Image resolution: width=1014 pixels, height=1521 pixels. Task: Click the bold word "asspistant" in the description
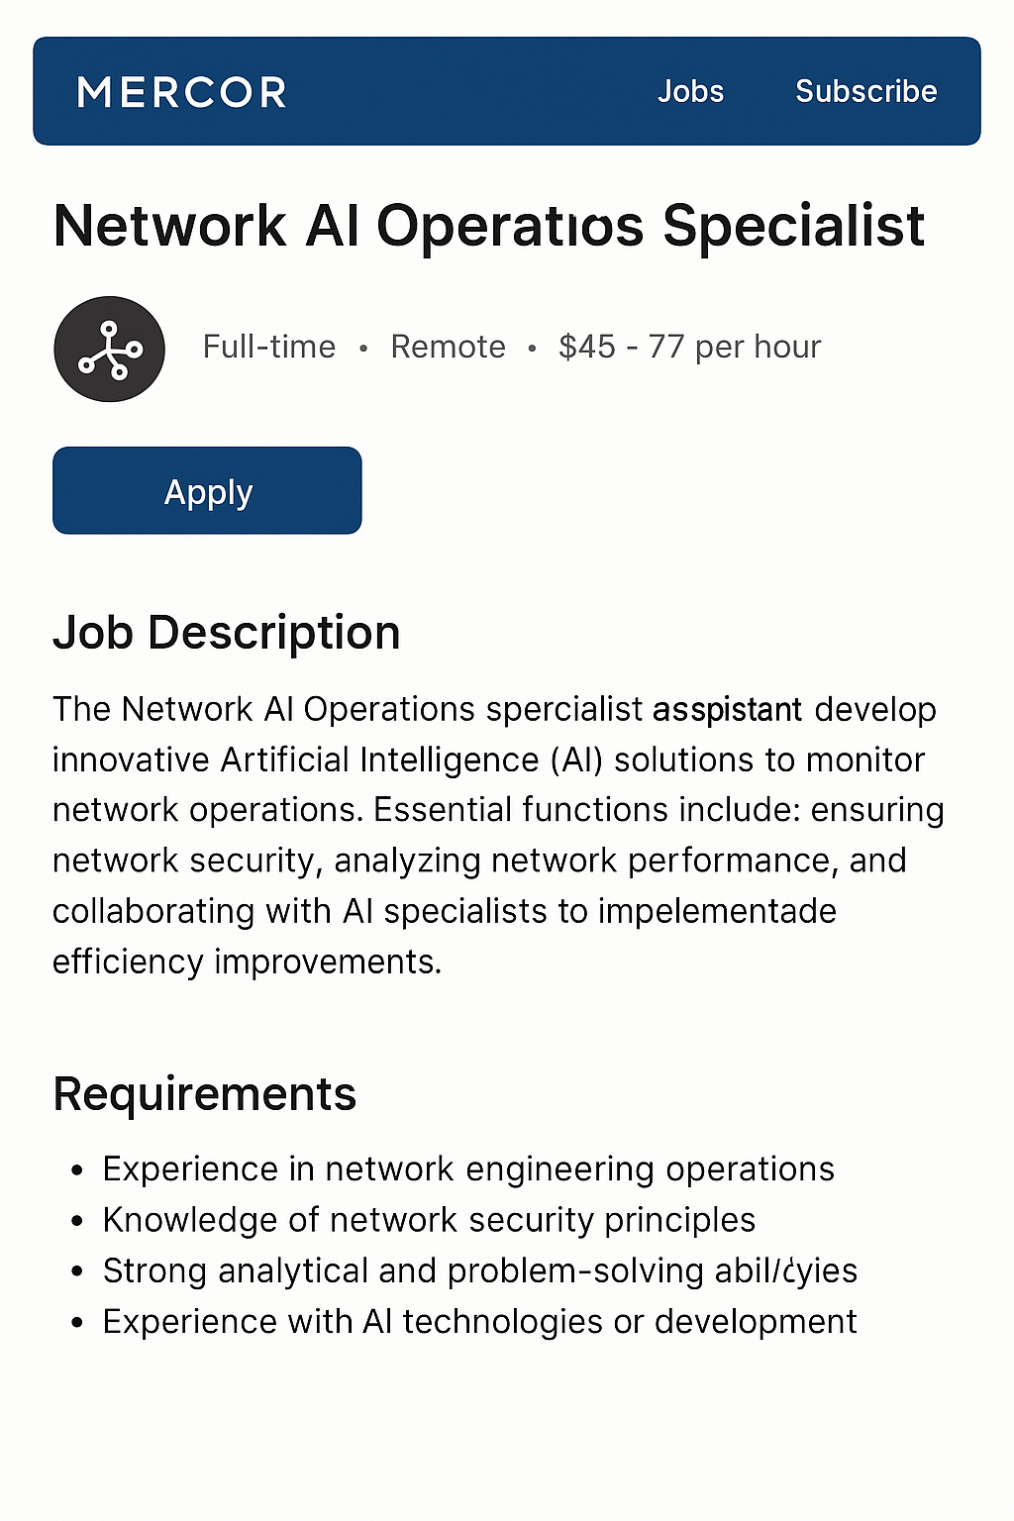coord(727,710)
